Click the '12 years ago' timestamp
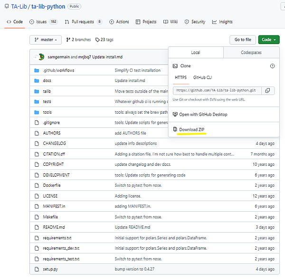This screenshot has height=279, width=285. click(x=264, y=196)
